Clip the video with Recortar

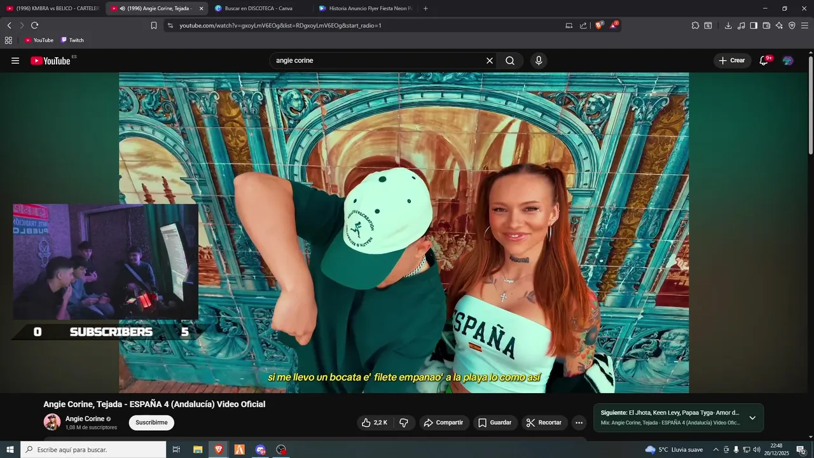coord(544,422)
